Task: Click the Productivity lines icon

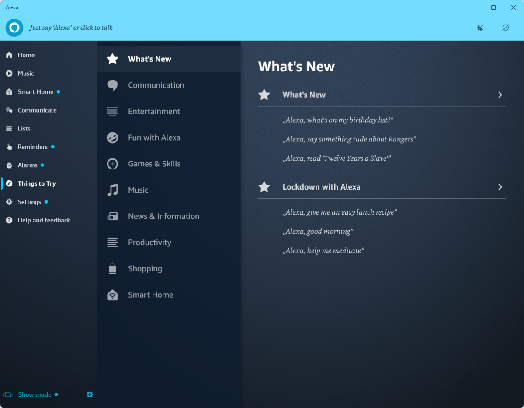Action: click(x=113, y=243)
